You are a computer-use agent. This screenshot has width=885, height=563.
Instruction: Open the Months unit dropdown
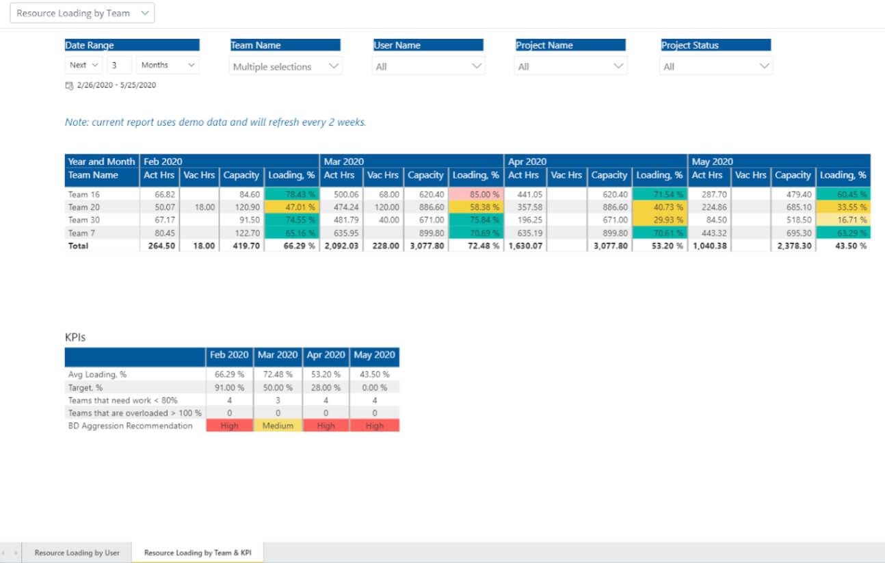[x=168, y=65]
